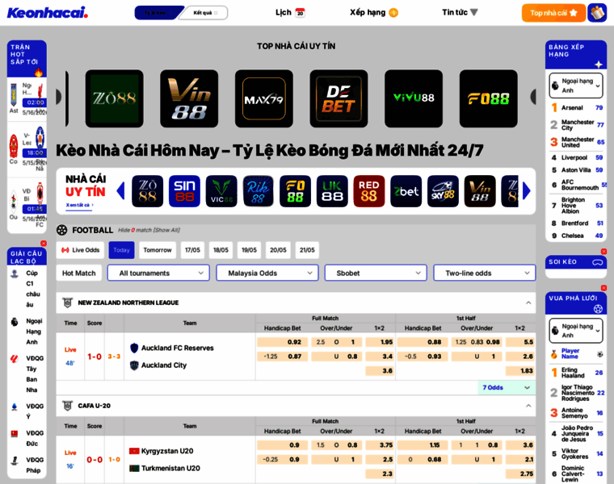The image size is (614, 484).
Task: Open VĐQG Đức in league sidebar
Action: [x=27, y=438]
